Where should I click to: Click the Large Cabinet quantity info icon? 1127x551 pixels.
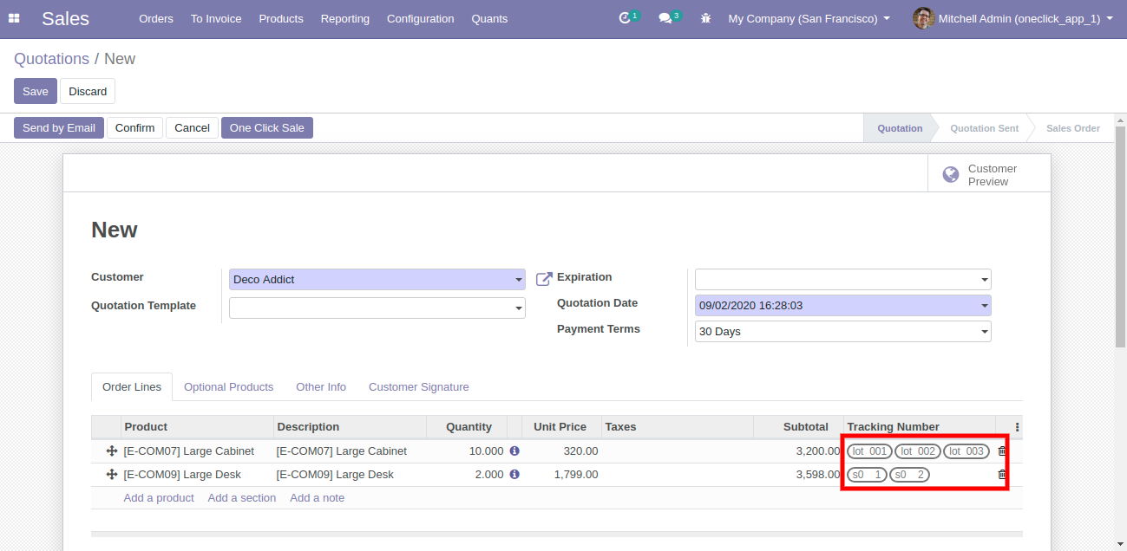pos(514,451)
